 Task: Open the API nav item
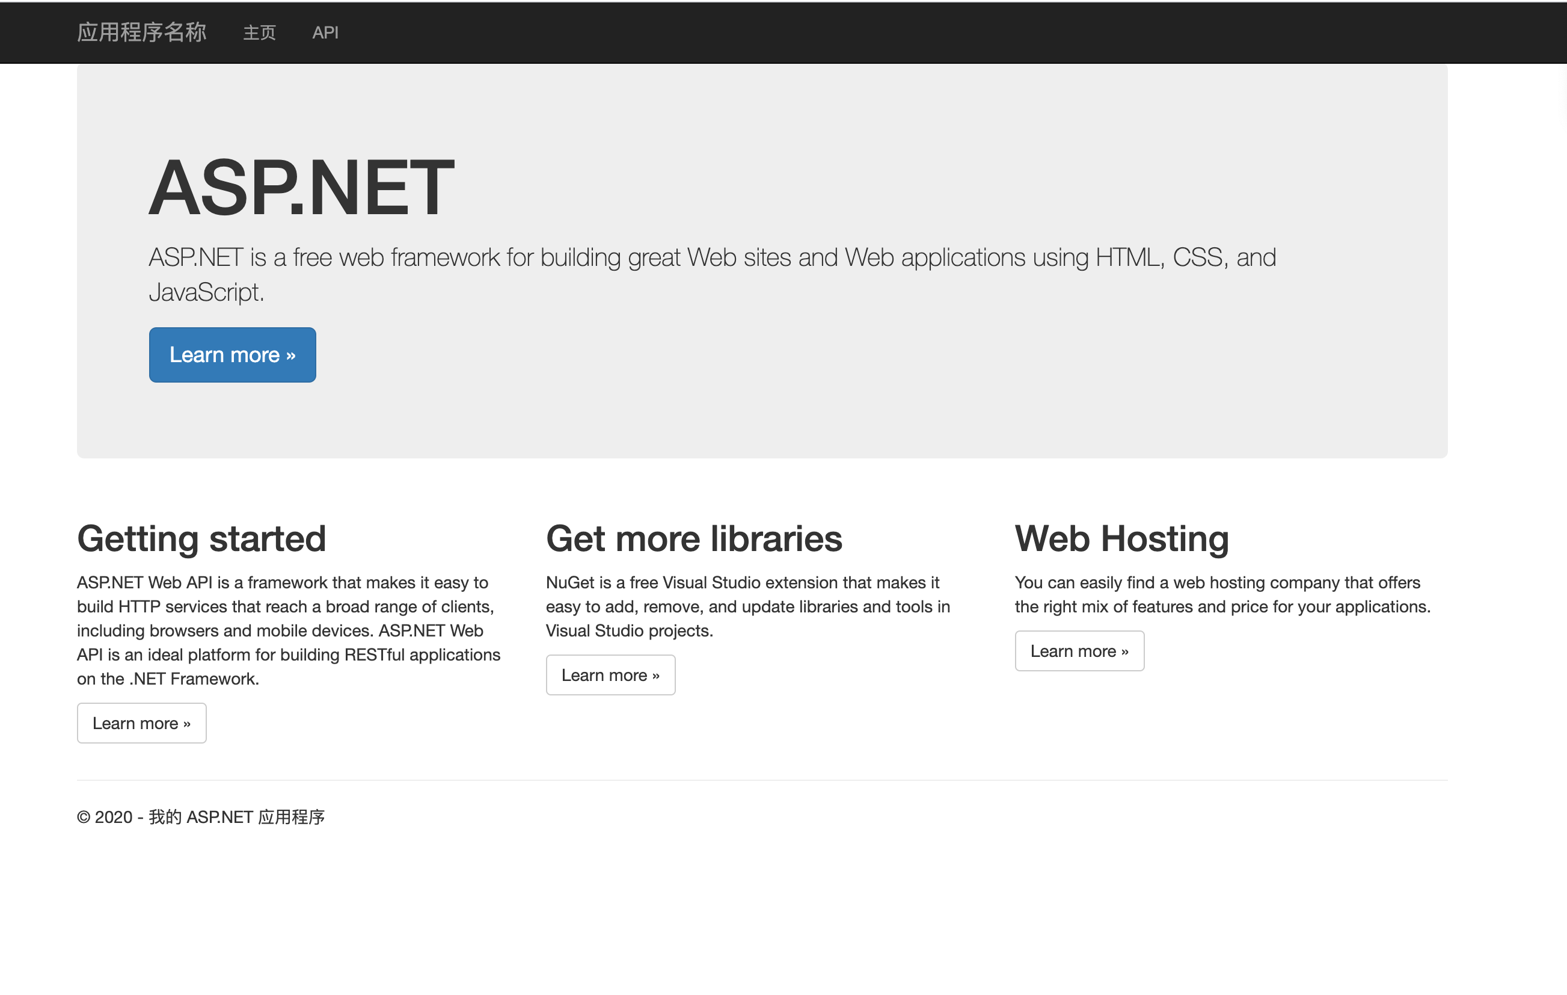[x=325, y=32]
